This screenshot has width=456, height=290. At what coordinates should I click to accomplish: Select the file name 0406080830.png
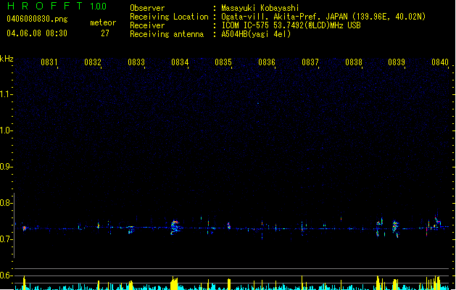click(37, 19)
